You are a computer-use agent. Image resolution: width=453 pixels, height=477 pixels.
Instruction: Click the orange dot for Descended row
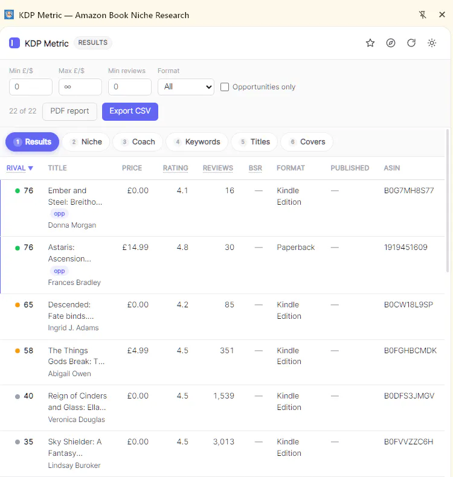click(18, 305)
